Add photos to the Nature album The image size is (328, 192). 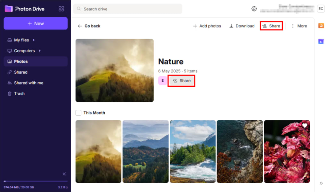pos(207,26)
